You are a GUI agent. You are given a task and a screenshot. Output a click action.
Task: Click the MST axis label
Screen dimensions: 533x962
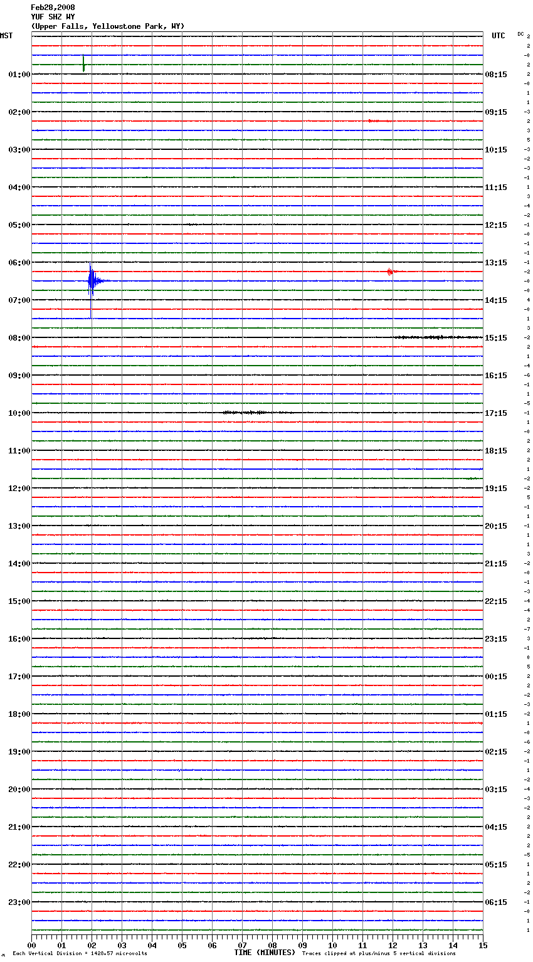pos(6,36)
